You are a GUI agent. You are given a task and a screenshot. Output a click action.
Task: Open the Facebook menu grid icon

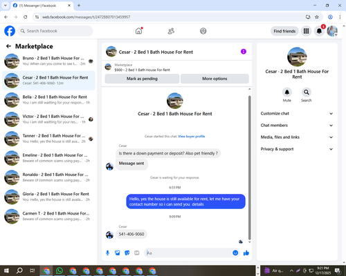coord(306,31)
